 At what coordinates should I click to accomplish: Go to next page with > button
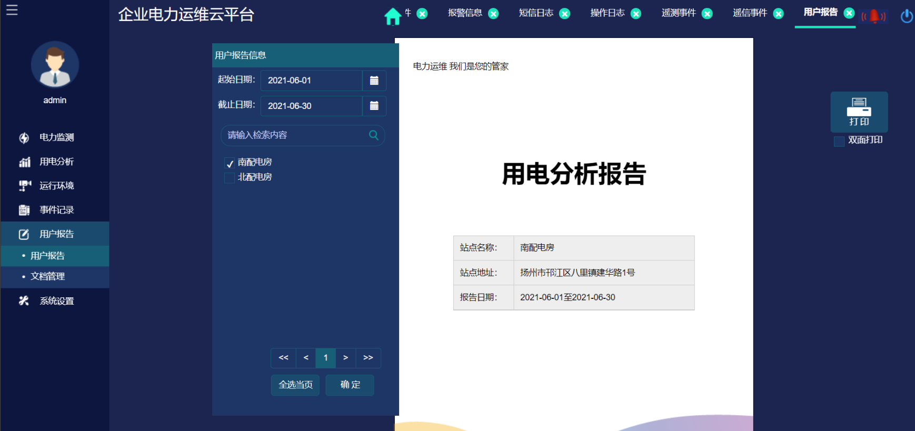pos(346,358)
